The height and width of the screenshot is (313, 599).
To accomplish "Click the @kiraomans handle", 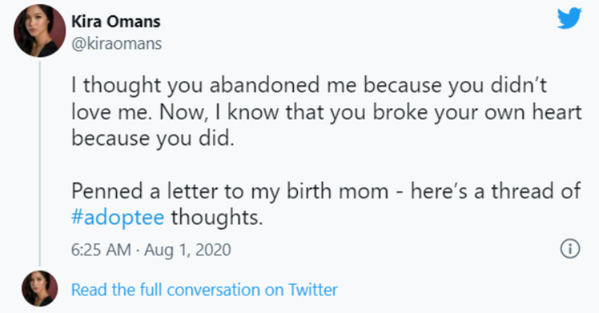I will tap(115, 43).
